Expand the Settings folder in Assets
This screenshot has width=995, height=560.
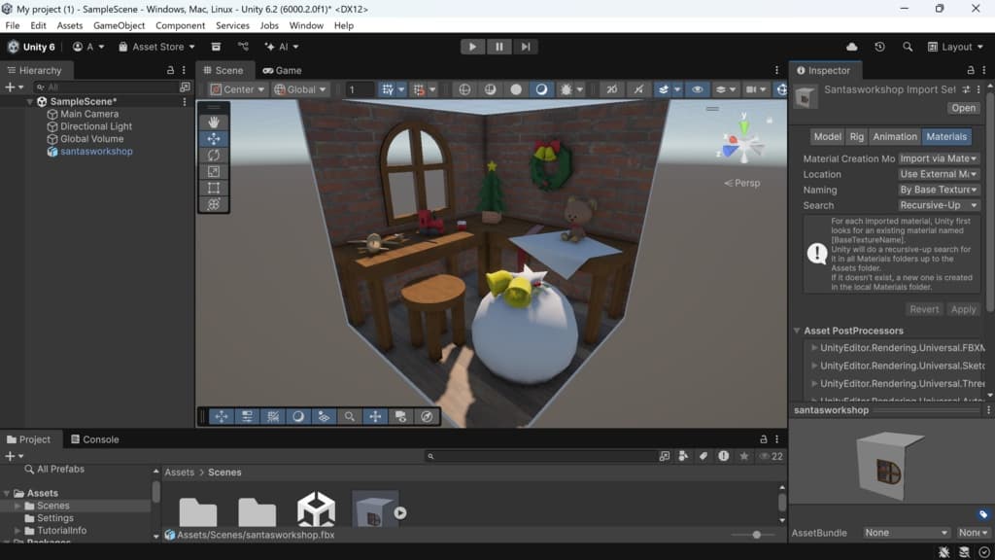[x=17, y=518]
